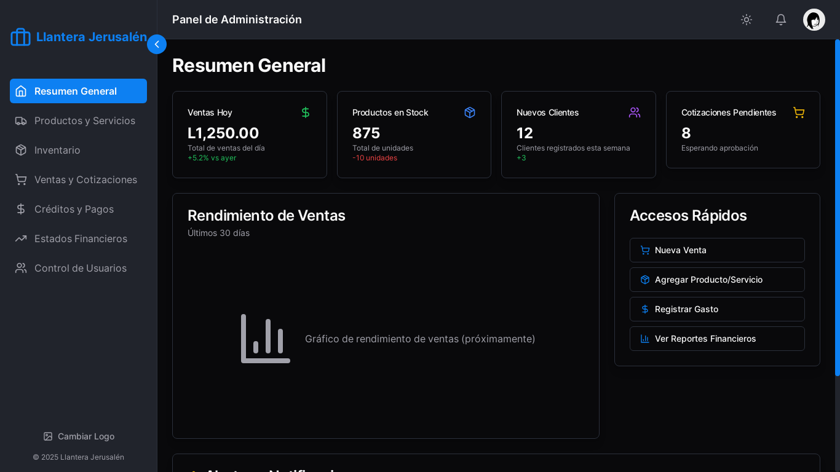The height and width of the screenshot is (472, 840).
Task: Click the Accesos Rápidos heading
Action: pyautogui.click(x=688, y=216)
